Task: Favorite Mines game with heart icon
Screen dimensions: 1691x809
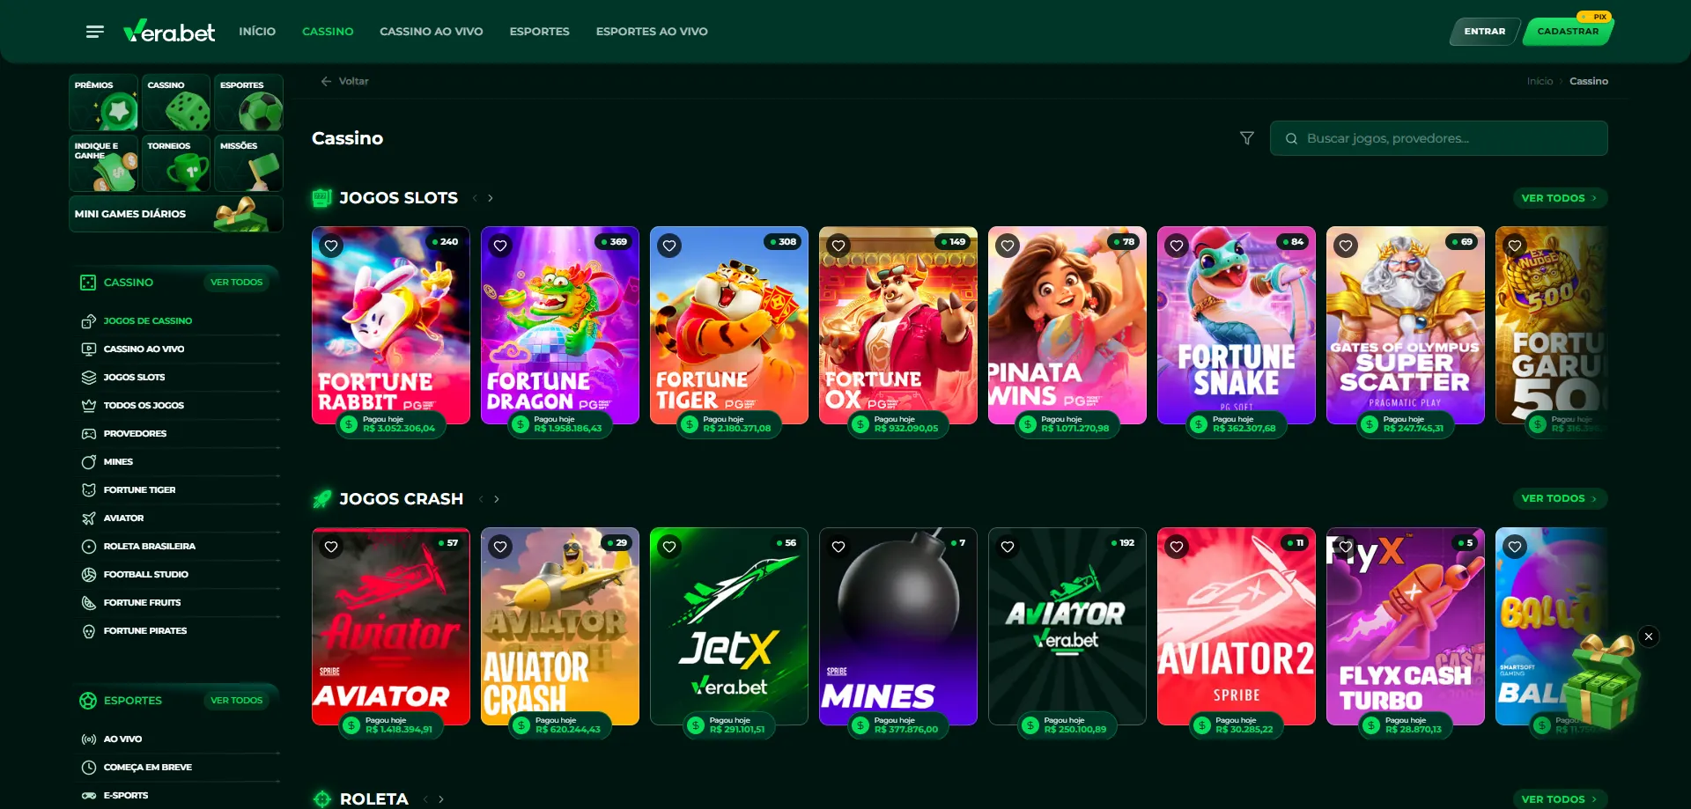Action: [838, 547]
